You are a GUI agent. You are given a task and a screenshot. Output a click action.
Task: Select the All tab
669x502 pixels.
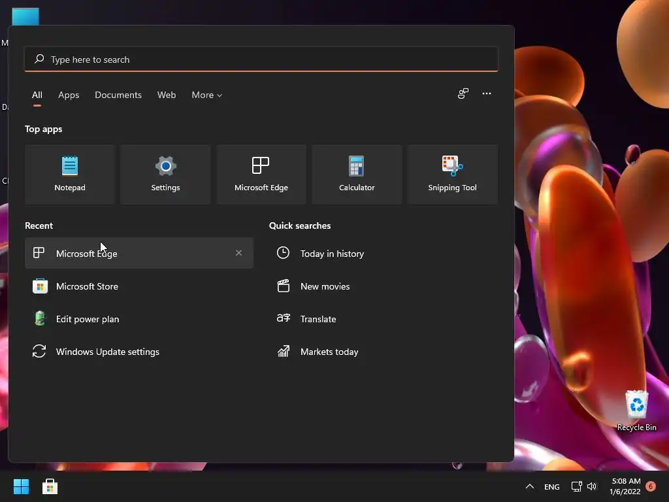click(x=37, y=95)
